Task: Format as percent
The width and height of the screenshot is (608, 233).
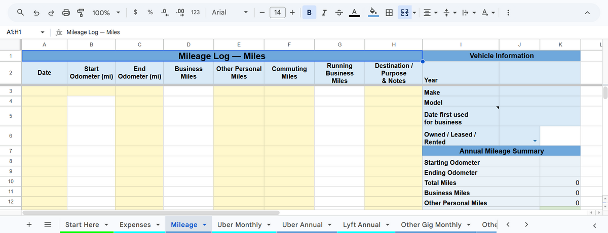Action: click(x=150, y=12)
